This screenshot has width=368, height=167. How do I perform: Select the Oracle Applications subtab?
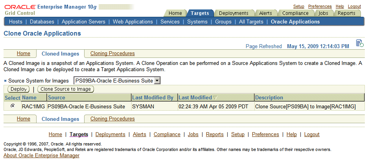pyautogui.click(x=295, y=22)
